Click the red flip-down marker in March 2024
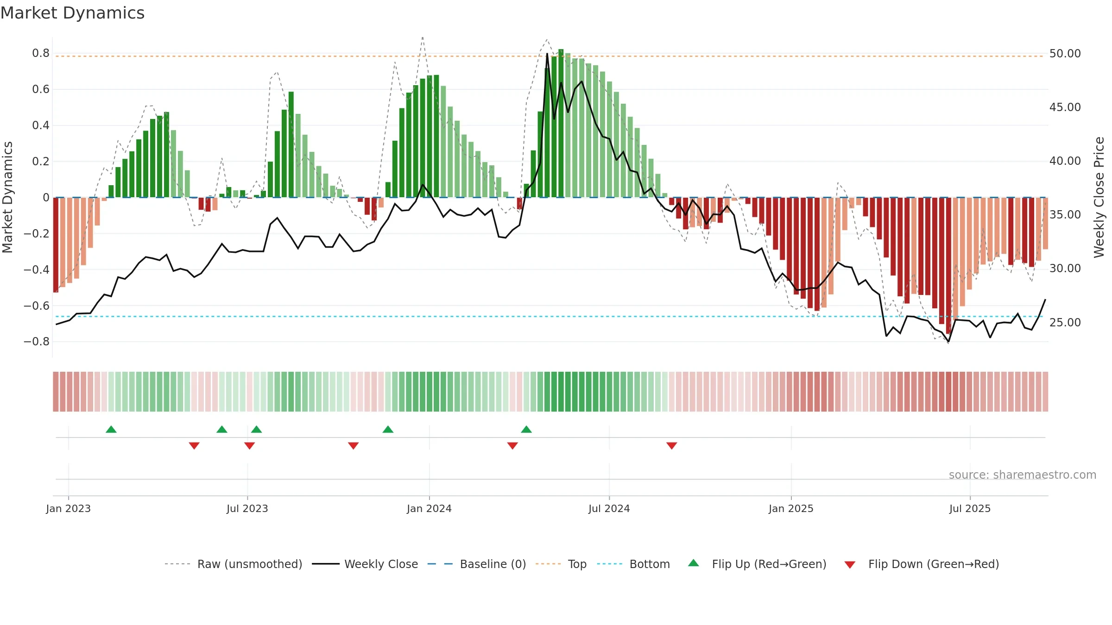Screen dimensions: 1112x625 512,446
